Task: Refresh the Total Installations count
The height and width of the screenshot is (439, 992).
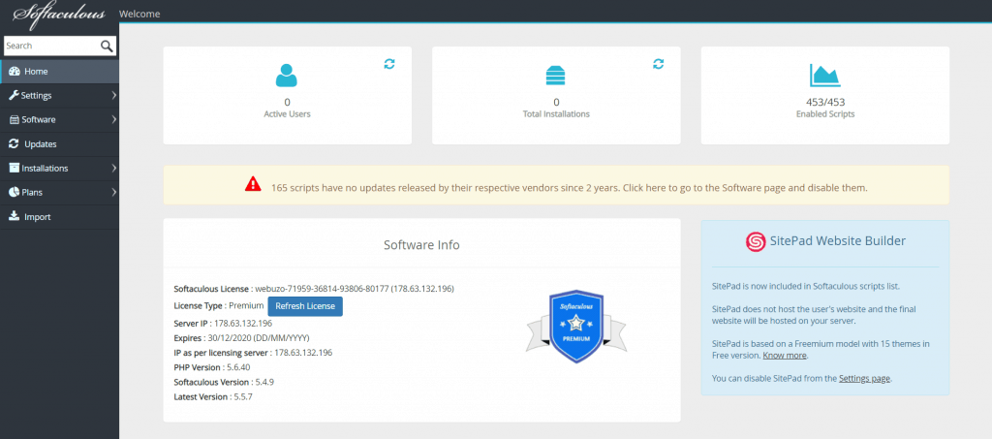Action: coord(658,64)
